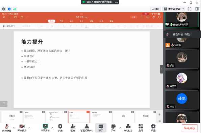
Task: Open 共享屏幕 share screen
Action: pyautogui.click(x=45, y=128)
